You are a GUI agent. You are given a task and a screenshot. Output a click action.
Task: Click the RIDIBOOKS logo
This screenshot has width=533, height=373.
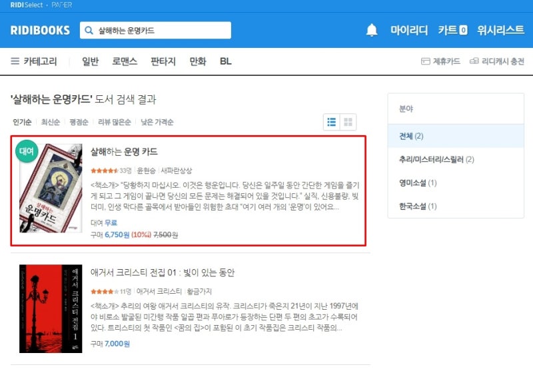tap(40, 30)
